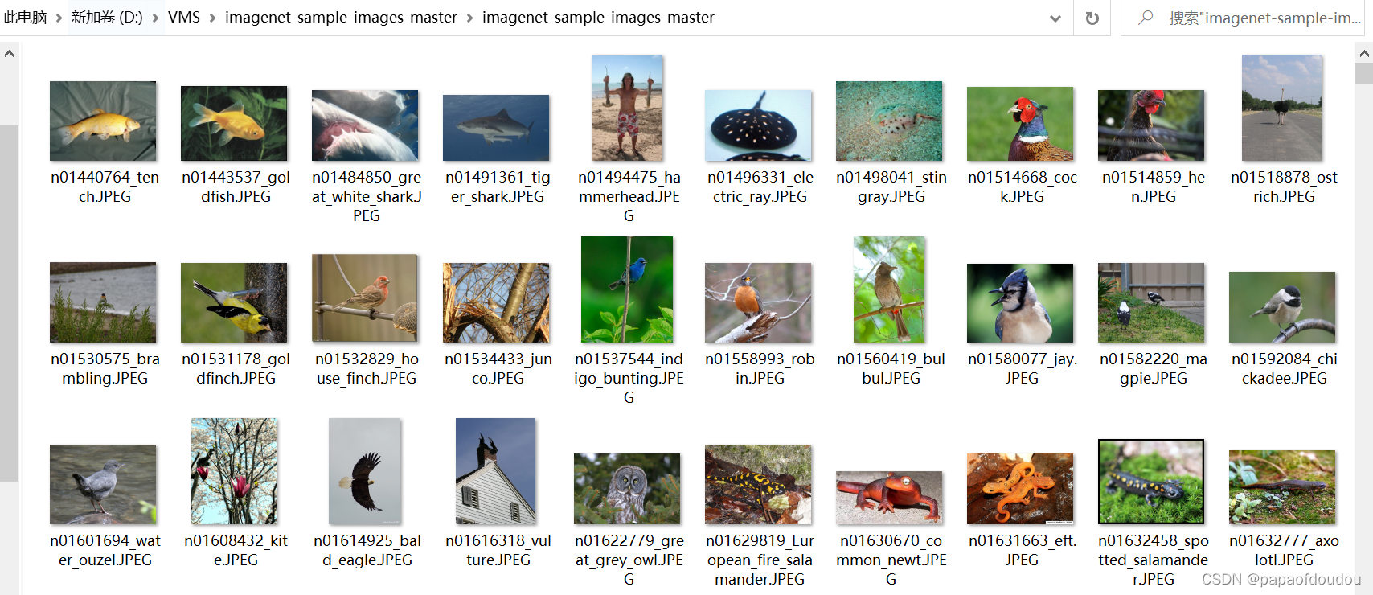Click the left pane scroll up arrow
Screen dimensions: 1373x595
click(9, 54)
